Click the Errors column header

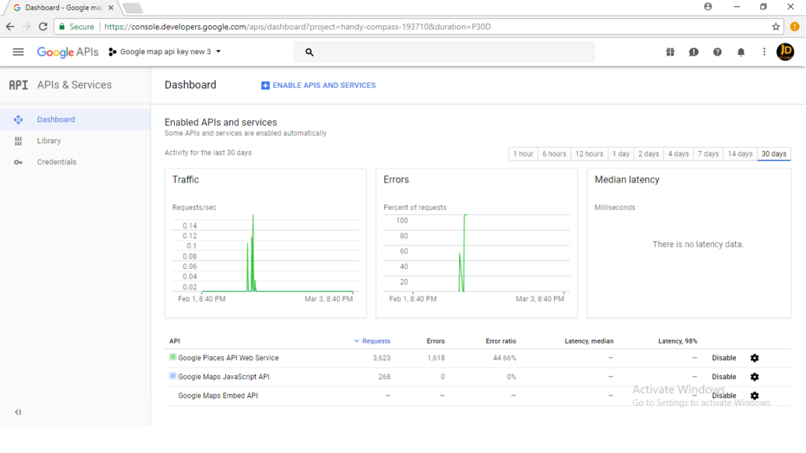click(x=435, y=341)
